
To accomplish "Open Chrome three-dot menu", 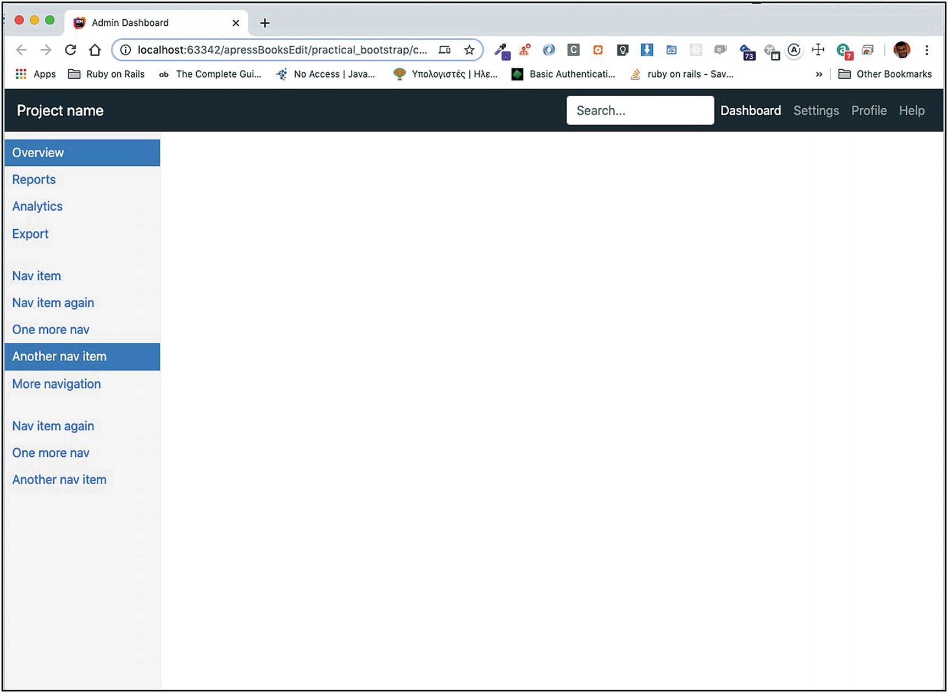I will point(927,50).
